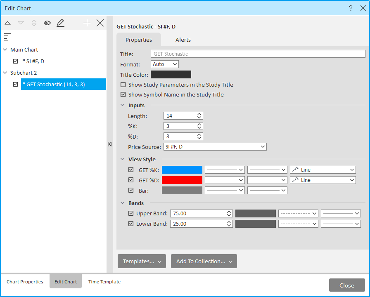Click the move up arrow icon
Screen dimensions: 370x297
tap(7, 23)
